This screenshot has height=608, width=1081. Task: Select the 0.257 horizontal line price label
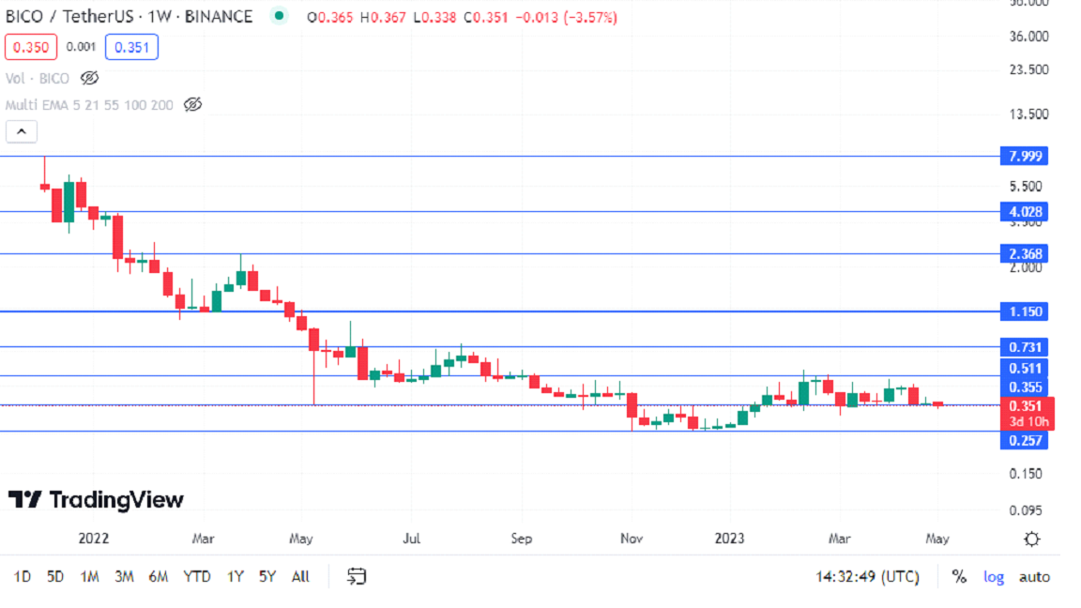coord(1025,440)
